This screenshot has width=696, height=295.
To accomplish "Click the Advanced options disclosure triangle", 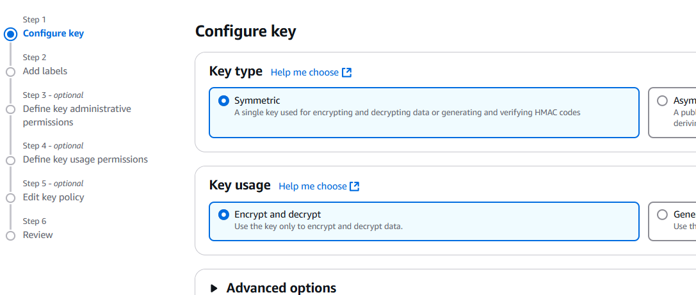I will 214,289.
